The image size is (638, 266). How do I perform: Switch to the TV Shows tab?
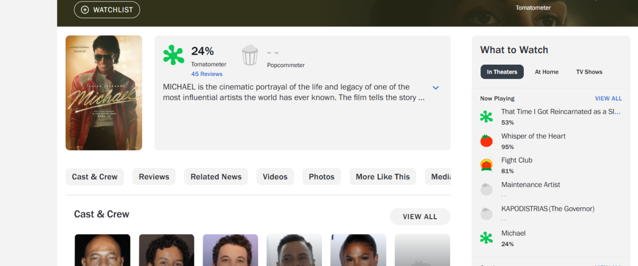(x=589, y=72)
